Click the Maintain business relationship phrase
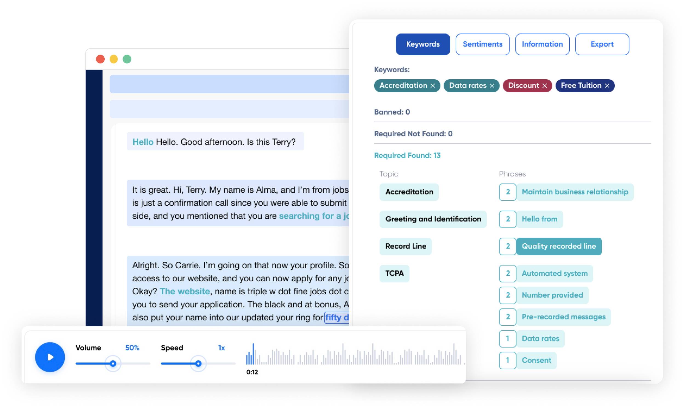 pyautogui.click(x=575, y=192)
